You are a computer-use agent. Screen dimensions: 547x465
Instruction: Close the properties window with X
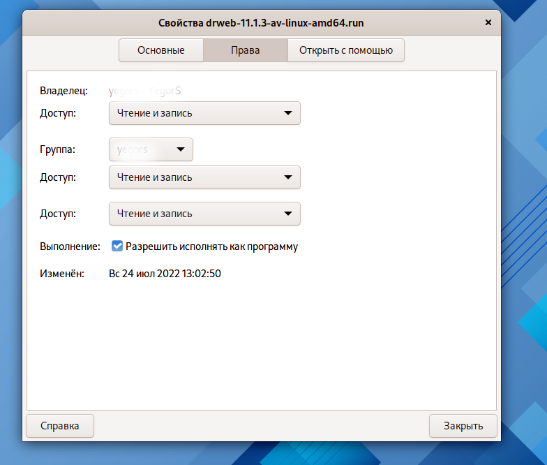tap(488, 22)
